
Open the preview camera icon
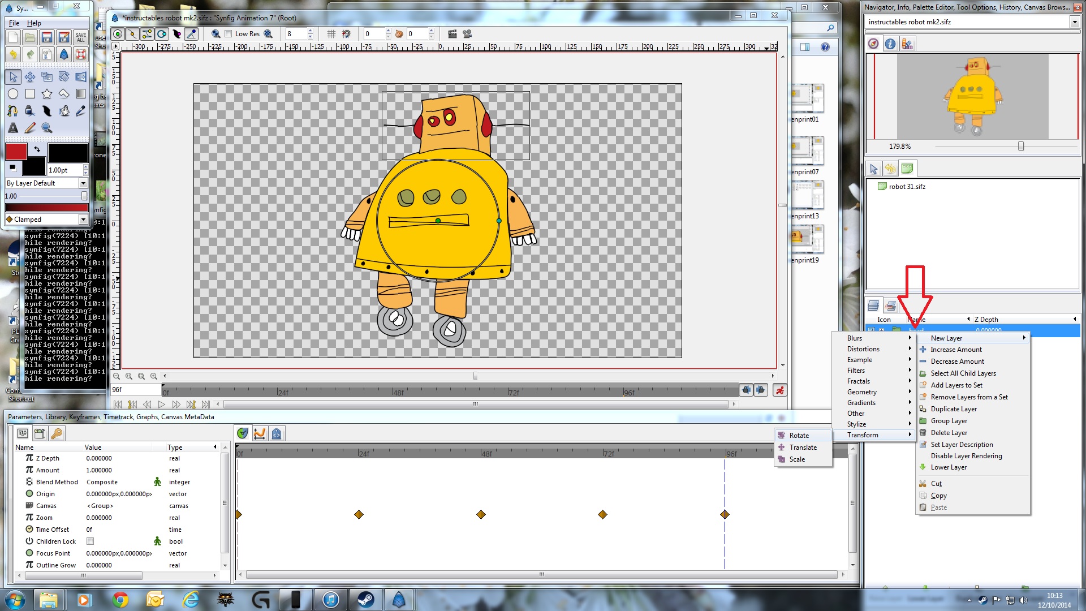(467, 34)
